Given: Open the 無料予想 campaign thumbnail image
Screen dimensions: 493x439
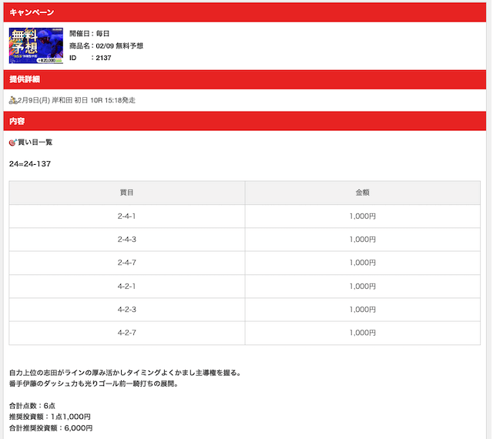Looking at the screenshot, I should coord(35,45).
